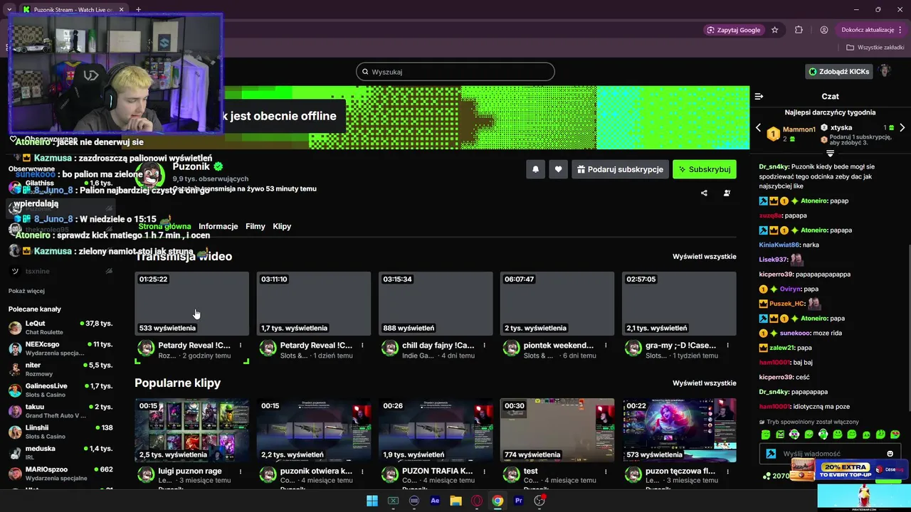
Task: Show next top gifters with right arrow
Action: pos(902,128)
